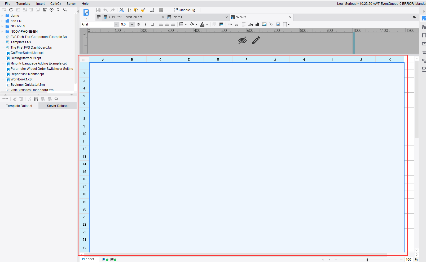
Task: Expand the NCOV-EN folder
Action: pos(2,26)
